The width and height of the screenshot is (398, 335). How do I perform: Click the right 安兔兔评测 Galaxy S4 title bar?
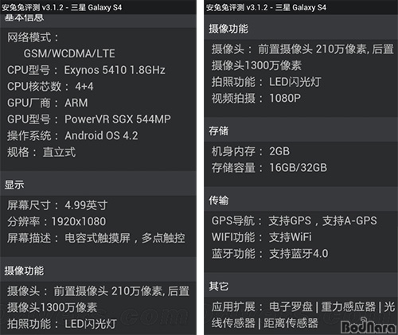[301, 7]
